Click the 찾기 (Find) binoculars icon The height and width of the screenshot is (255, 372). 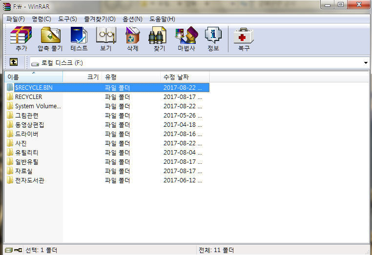[x=158, y=35]
